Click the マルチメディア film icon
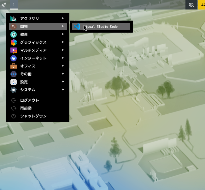Image resolution: width=205 pixels, height=190 pixels. 14,50
